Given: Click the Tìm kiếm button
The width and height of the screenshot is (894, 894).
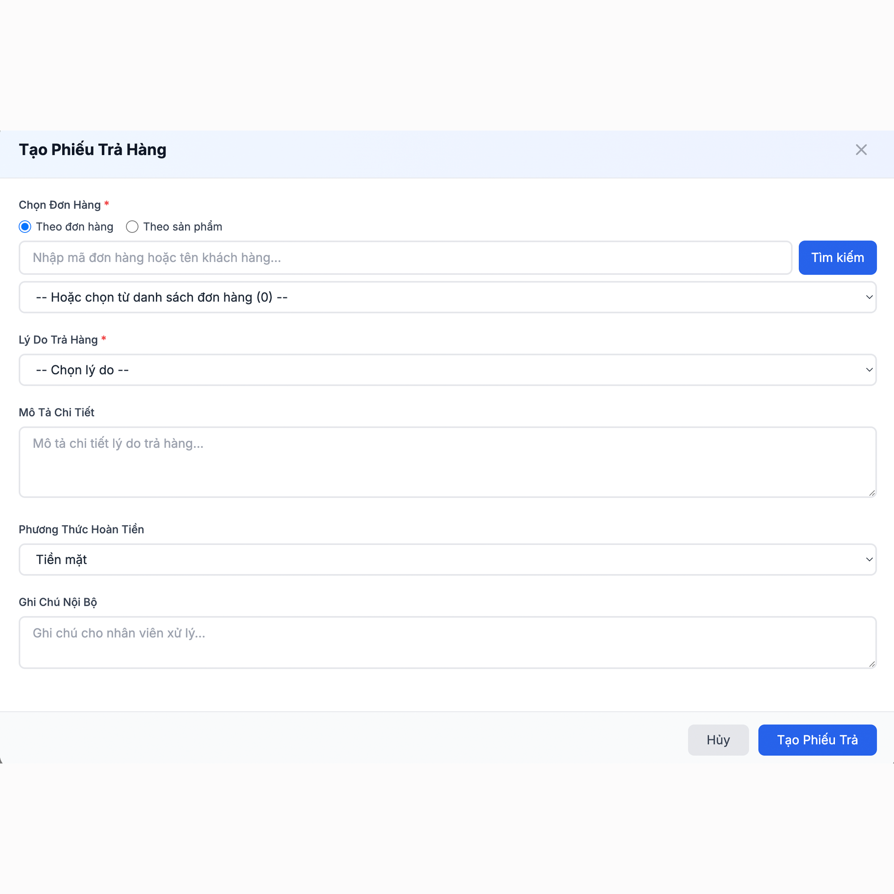Looking at the screenshot, I should (x=837, y=258).
